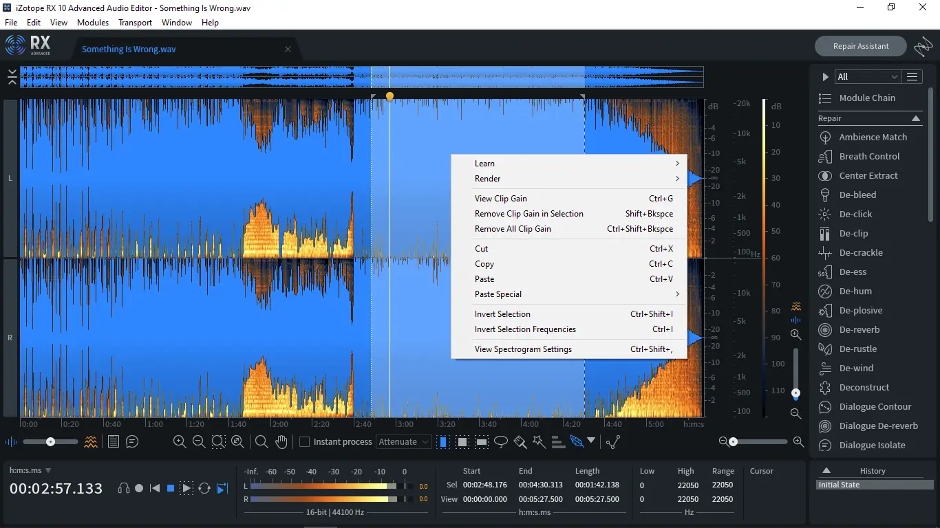Open the Modules menu

click(93, 23)
